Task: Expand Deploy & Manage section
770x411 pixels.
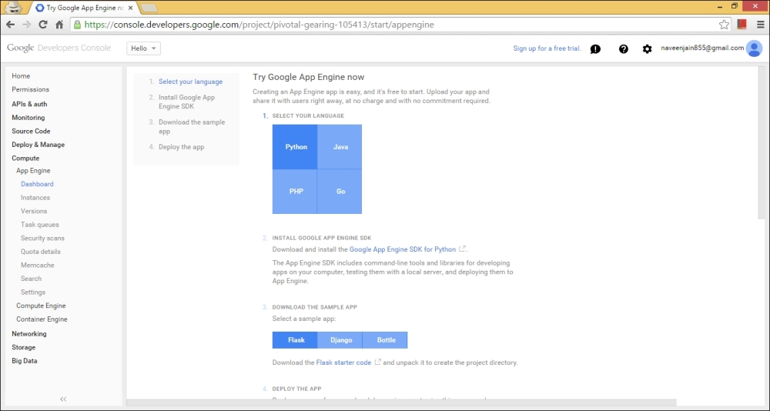Action: tap(38, 145)
